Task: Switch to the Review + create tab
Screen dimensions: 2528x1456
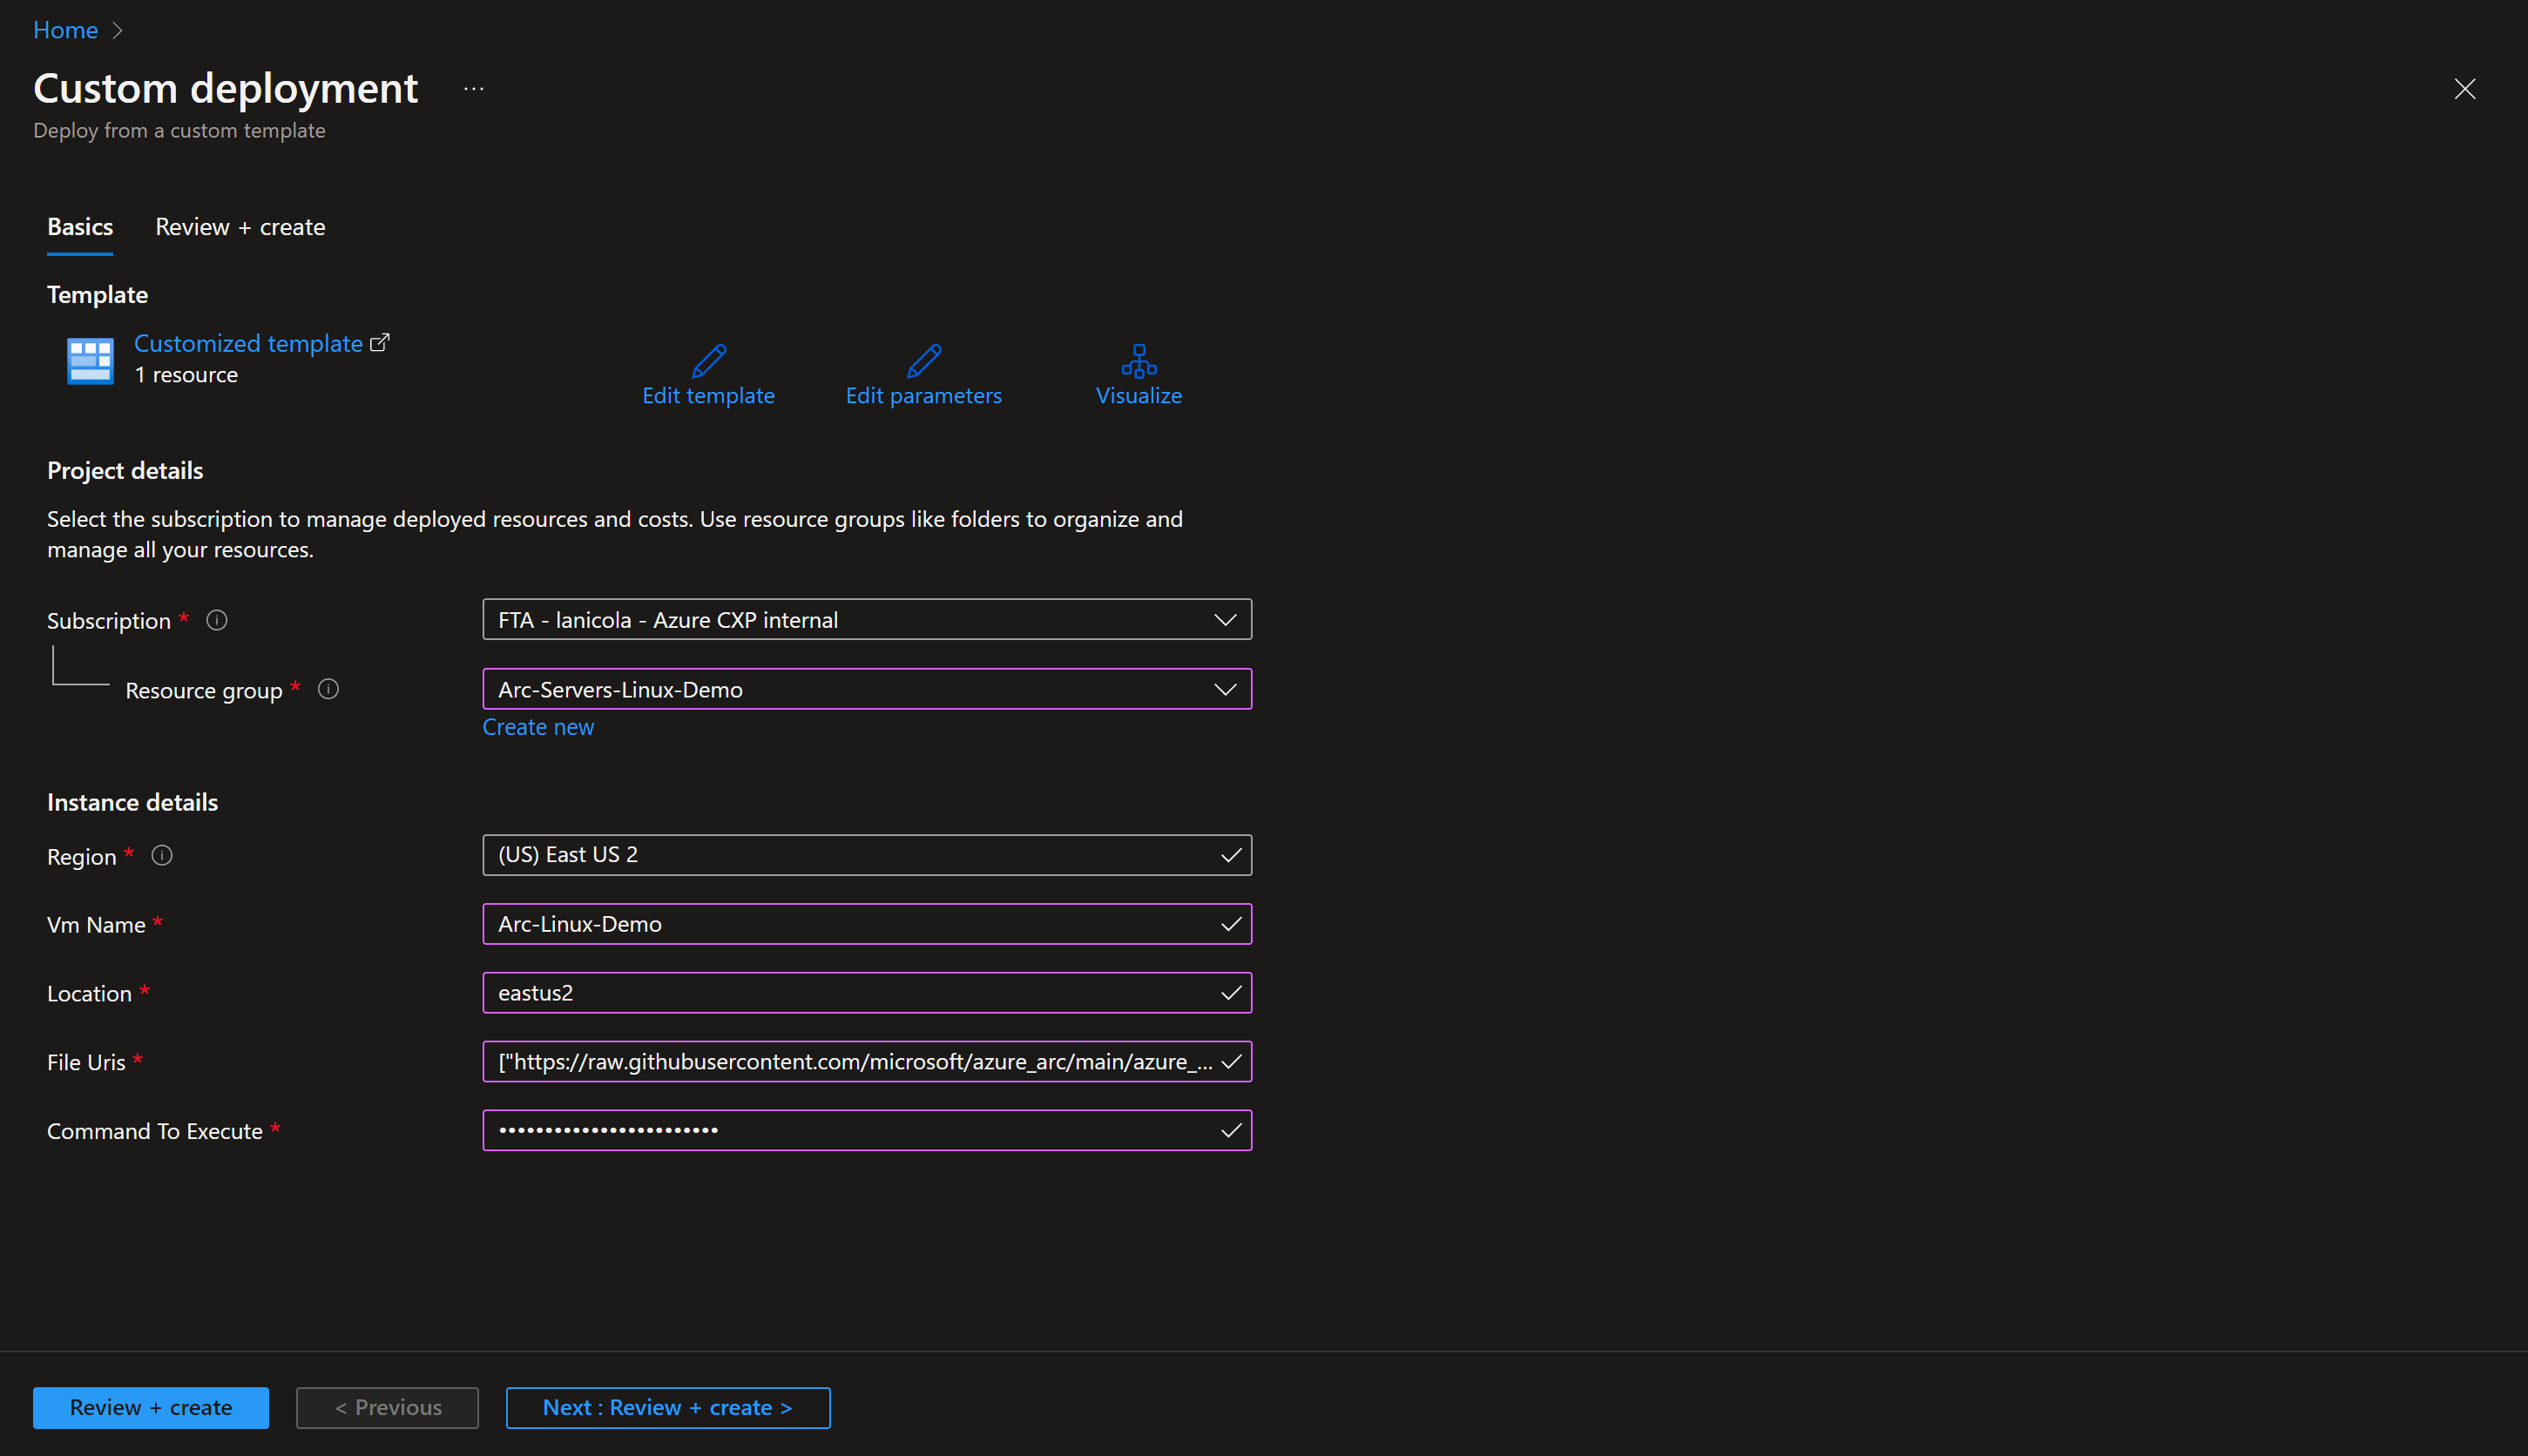Action: (x=240, y=227)
